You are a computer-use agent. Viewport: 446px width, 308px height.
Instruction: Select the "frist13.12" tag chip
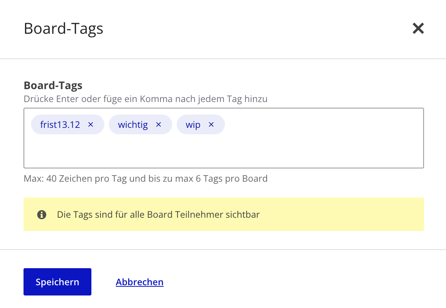tap(60, 124)
